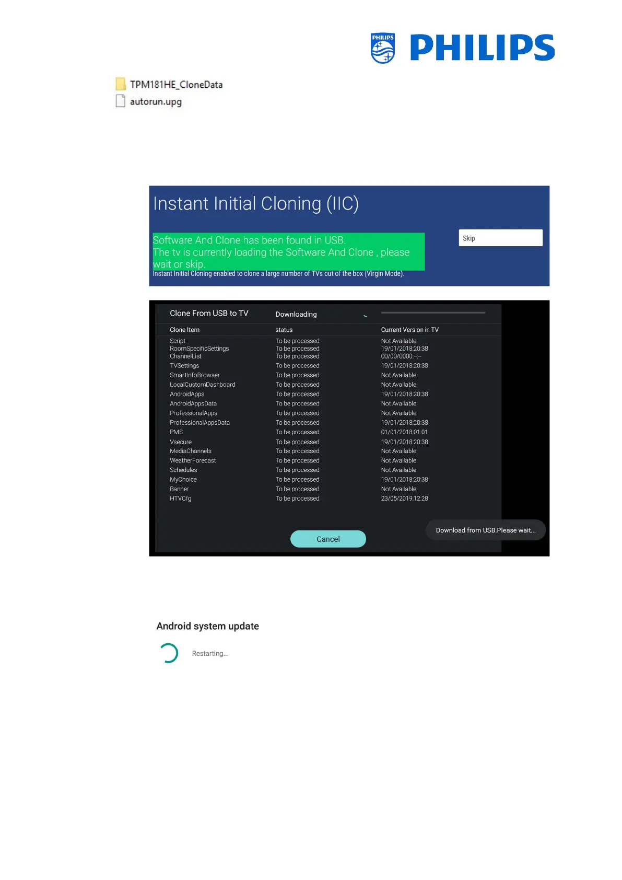622x880 pixels.
Task: Click the ChannelList version 00/00/0000
Action: [x=402, y=356]
